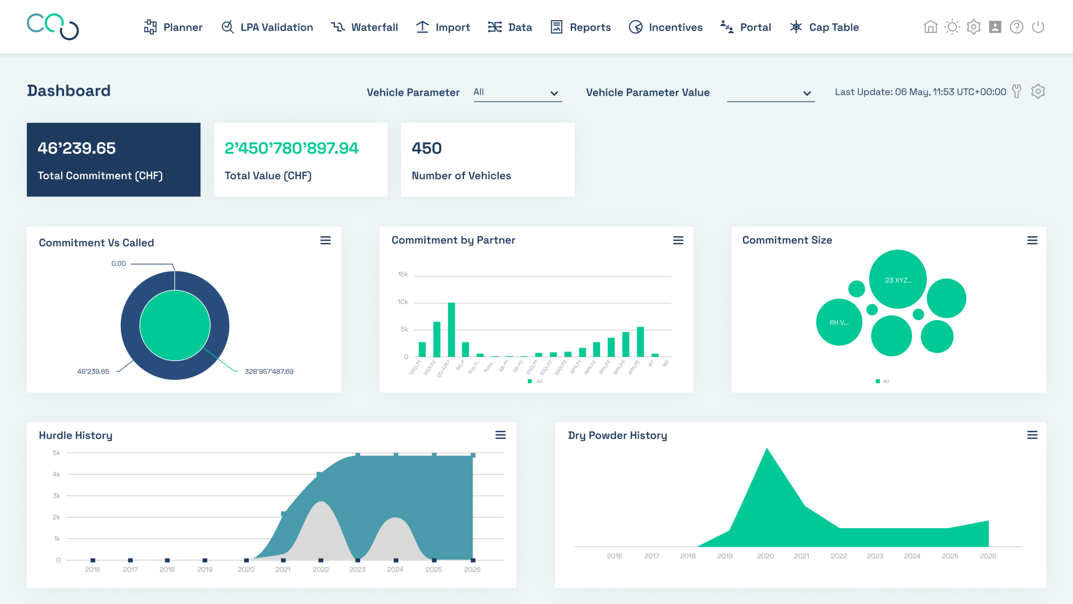The width and height of the screenshot is (1073, 604).
Task: Open dashboard wrench tool icon
Action: (x=1016, y=91)
